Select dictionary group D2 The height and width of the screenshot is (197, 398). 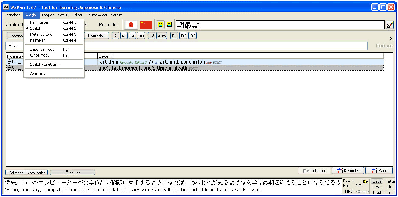183,36
